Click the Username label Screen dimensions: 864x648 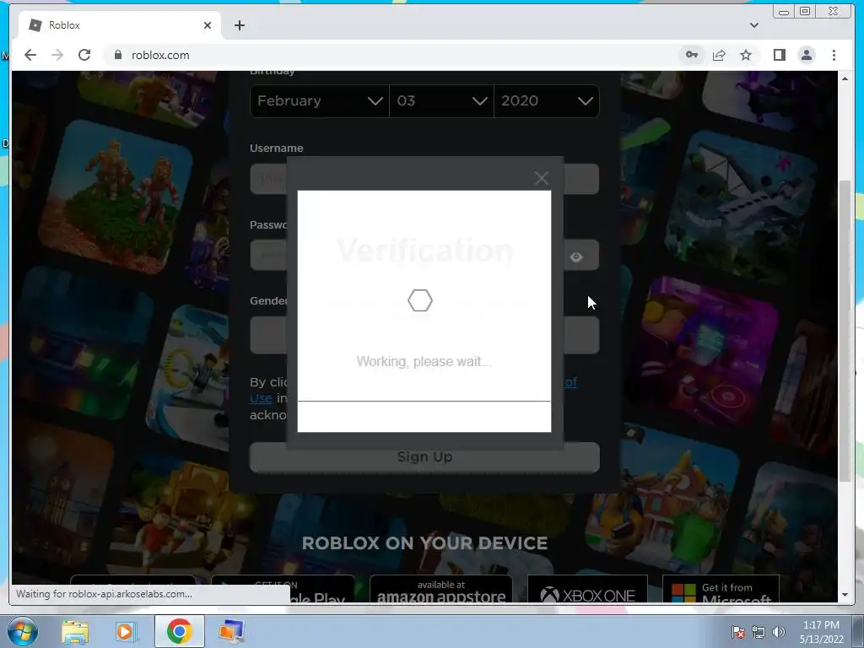(x=277, y=148)
